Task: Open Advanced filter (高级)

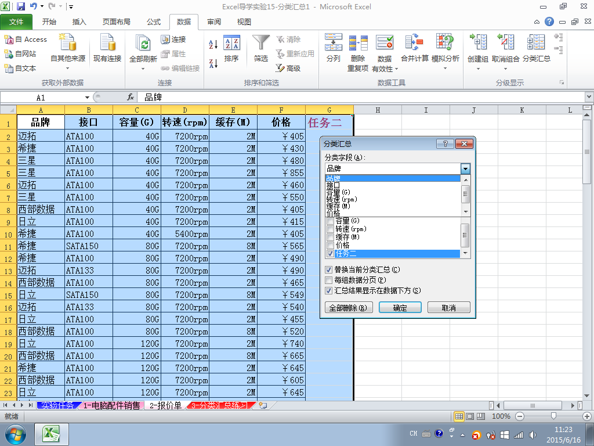Action: tap(288, 69)
